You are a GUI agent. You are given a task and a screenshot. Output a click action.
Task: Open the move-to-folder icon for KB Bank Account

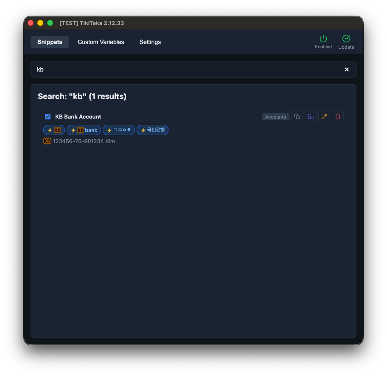pos(310,116)
